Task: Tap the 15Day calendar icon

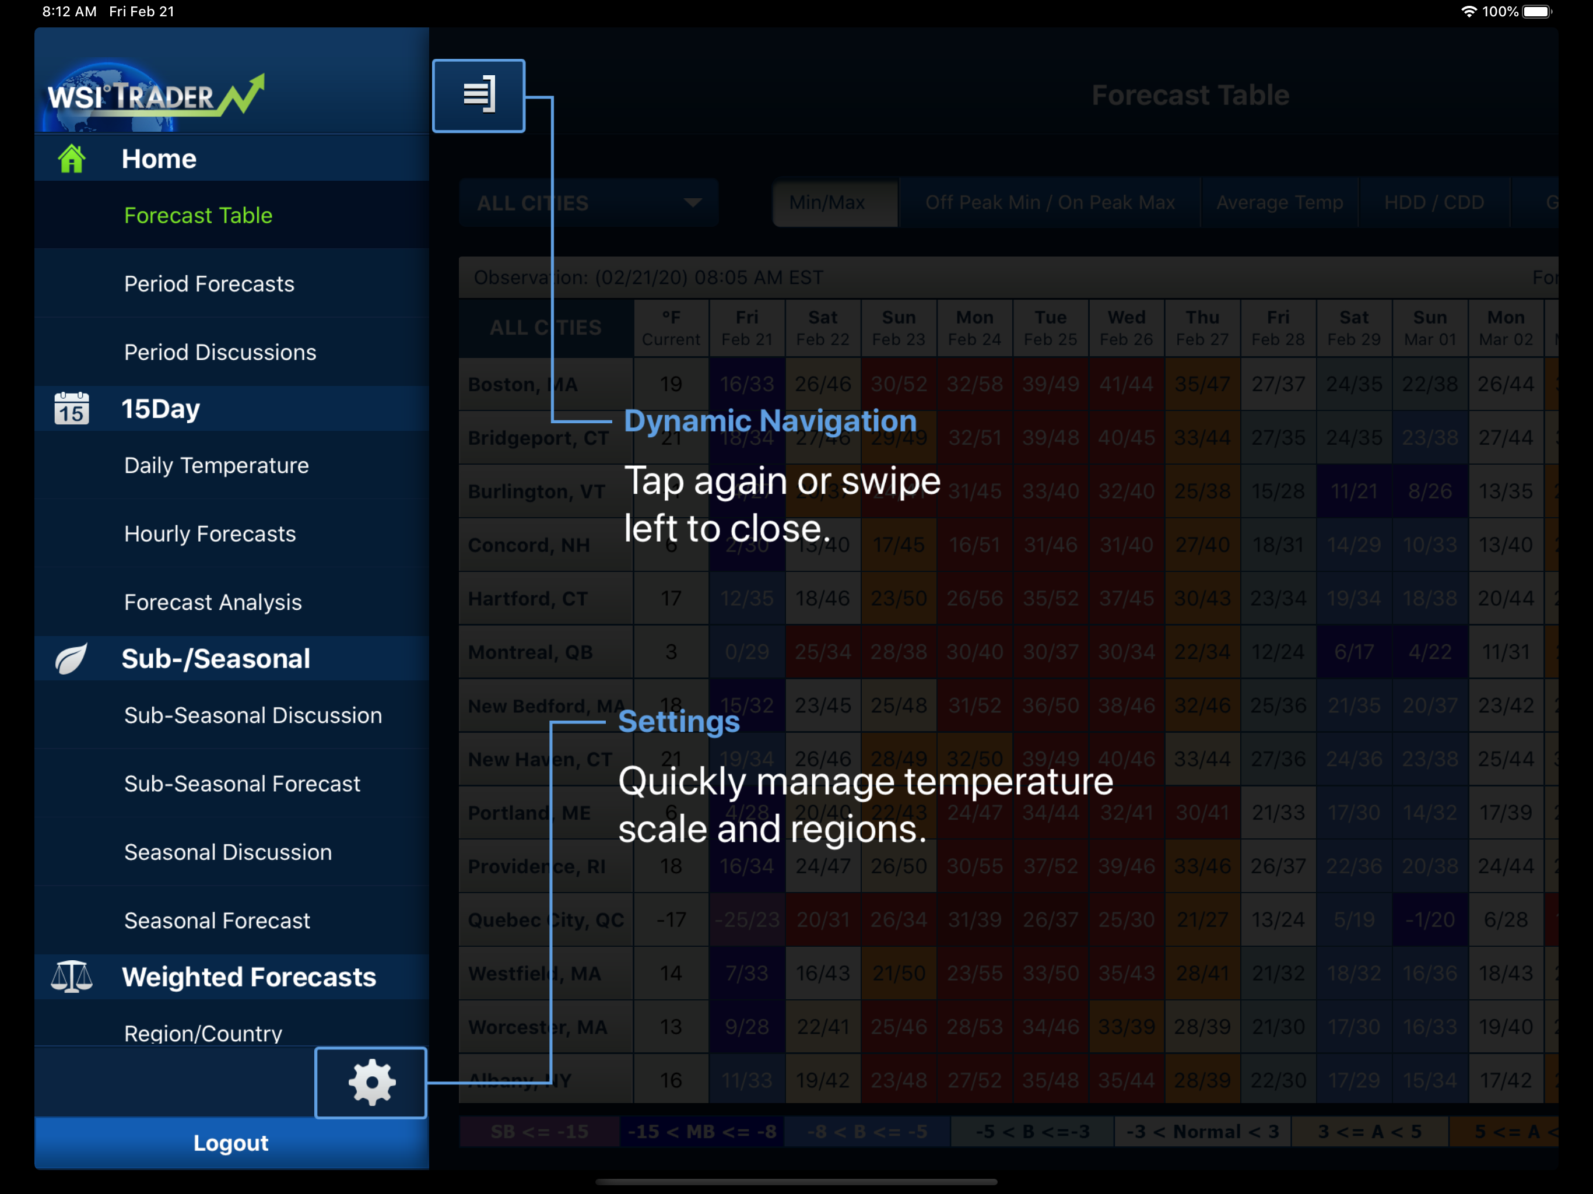Action: (x=72, y=408)
